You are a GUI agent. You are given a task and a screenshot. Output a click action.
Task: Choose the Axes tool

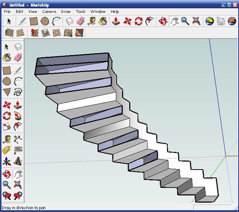tap(7, 161)
